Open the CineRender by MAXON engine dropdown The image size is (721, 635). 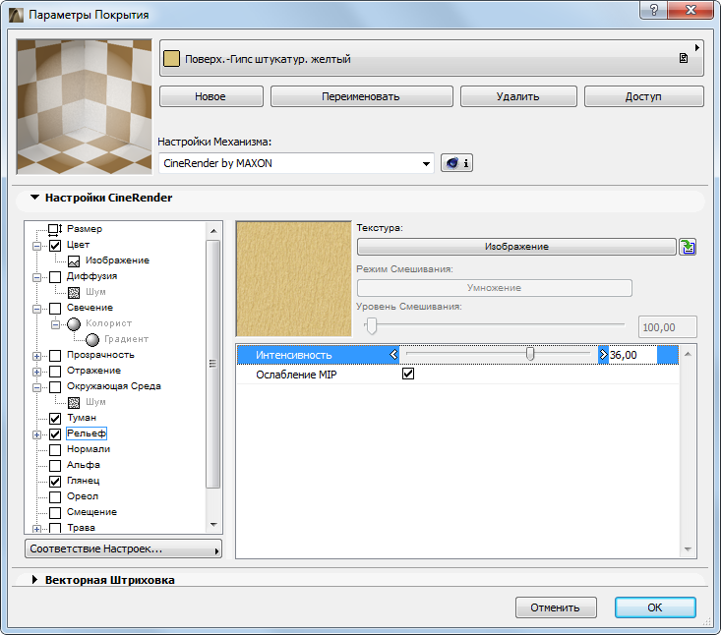pyautogui.click(x=297, y=163)
